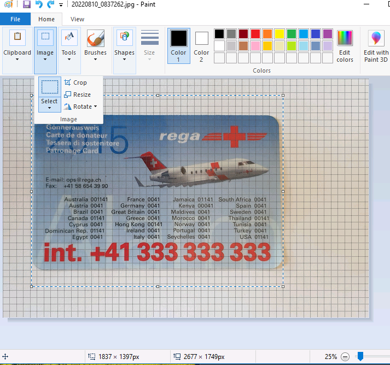Click the Paint application icon in title bar
Viewport: 390px width, 365px height.
coord(9,4)
